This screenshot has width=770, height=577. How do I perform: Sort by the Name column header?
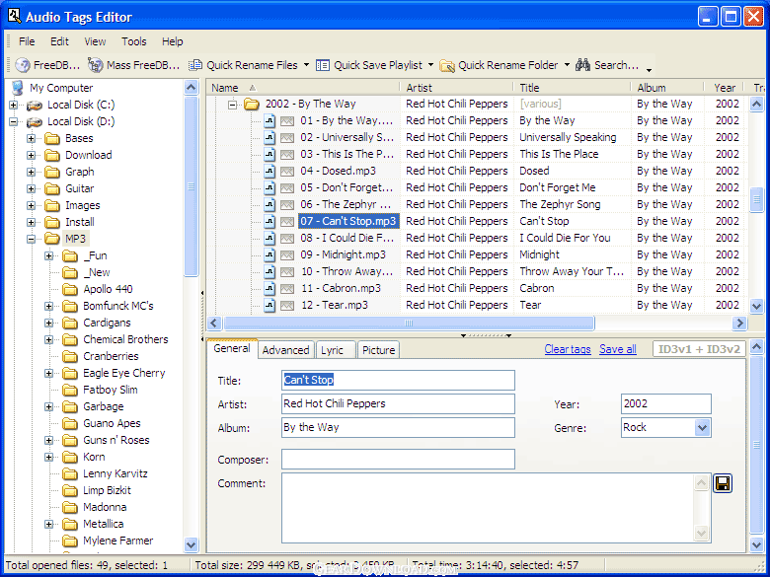click(302, 88)
